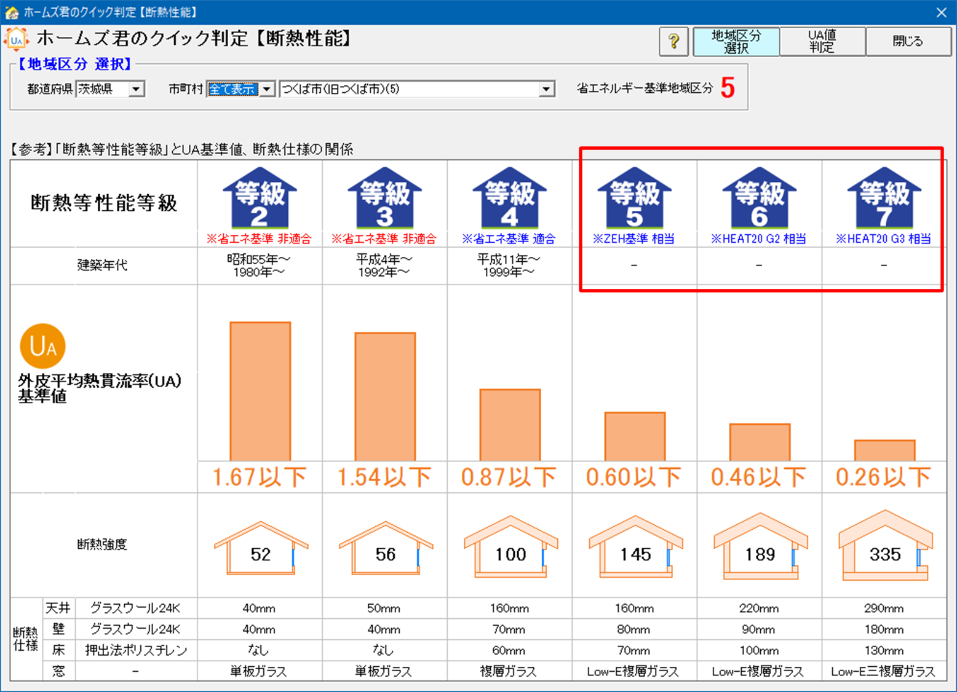Close the ホームズ君 quick judgment window
957x692 pixels.
942,12
